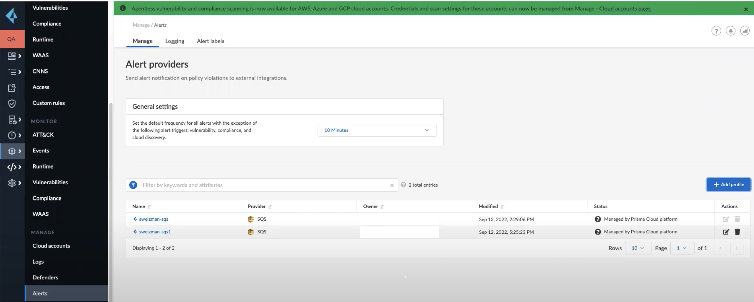The height and width of the screenshot is (302, 754).
Task: Open the sweizman-sqs1 profile link
Action: coord(155,232)
